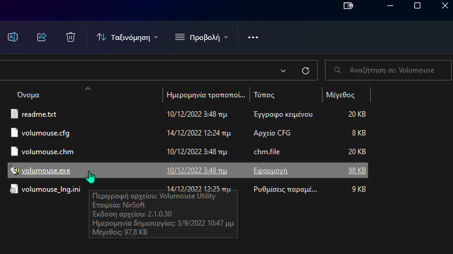453x254 pixels.
Task: Select the volumouse.chm file icon
Action: 15,151
